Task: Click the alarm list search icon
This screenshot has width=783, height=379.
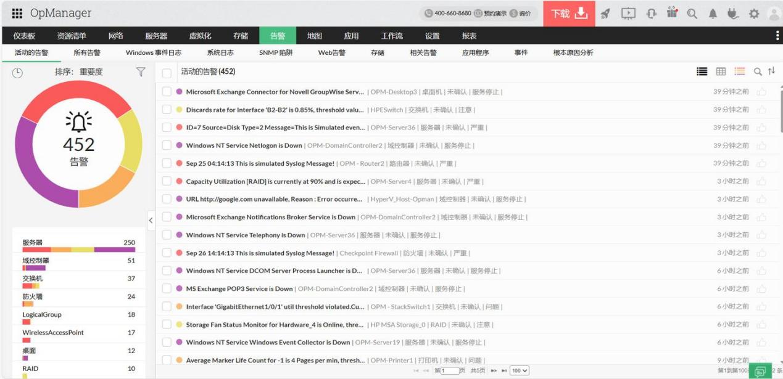Action: click(758, 72)
